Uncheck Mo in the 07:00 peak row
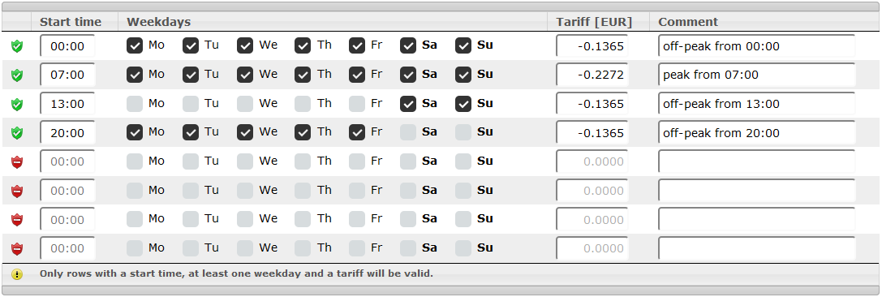Viewport: 882px width, 297px height. pos(135,75)
